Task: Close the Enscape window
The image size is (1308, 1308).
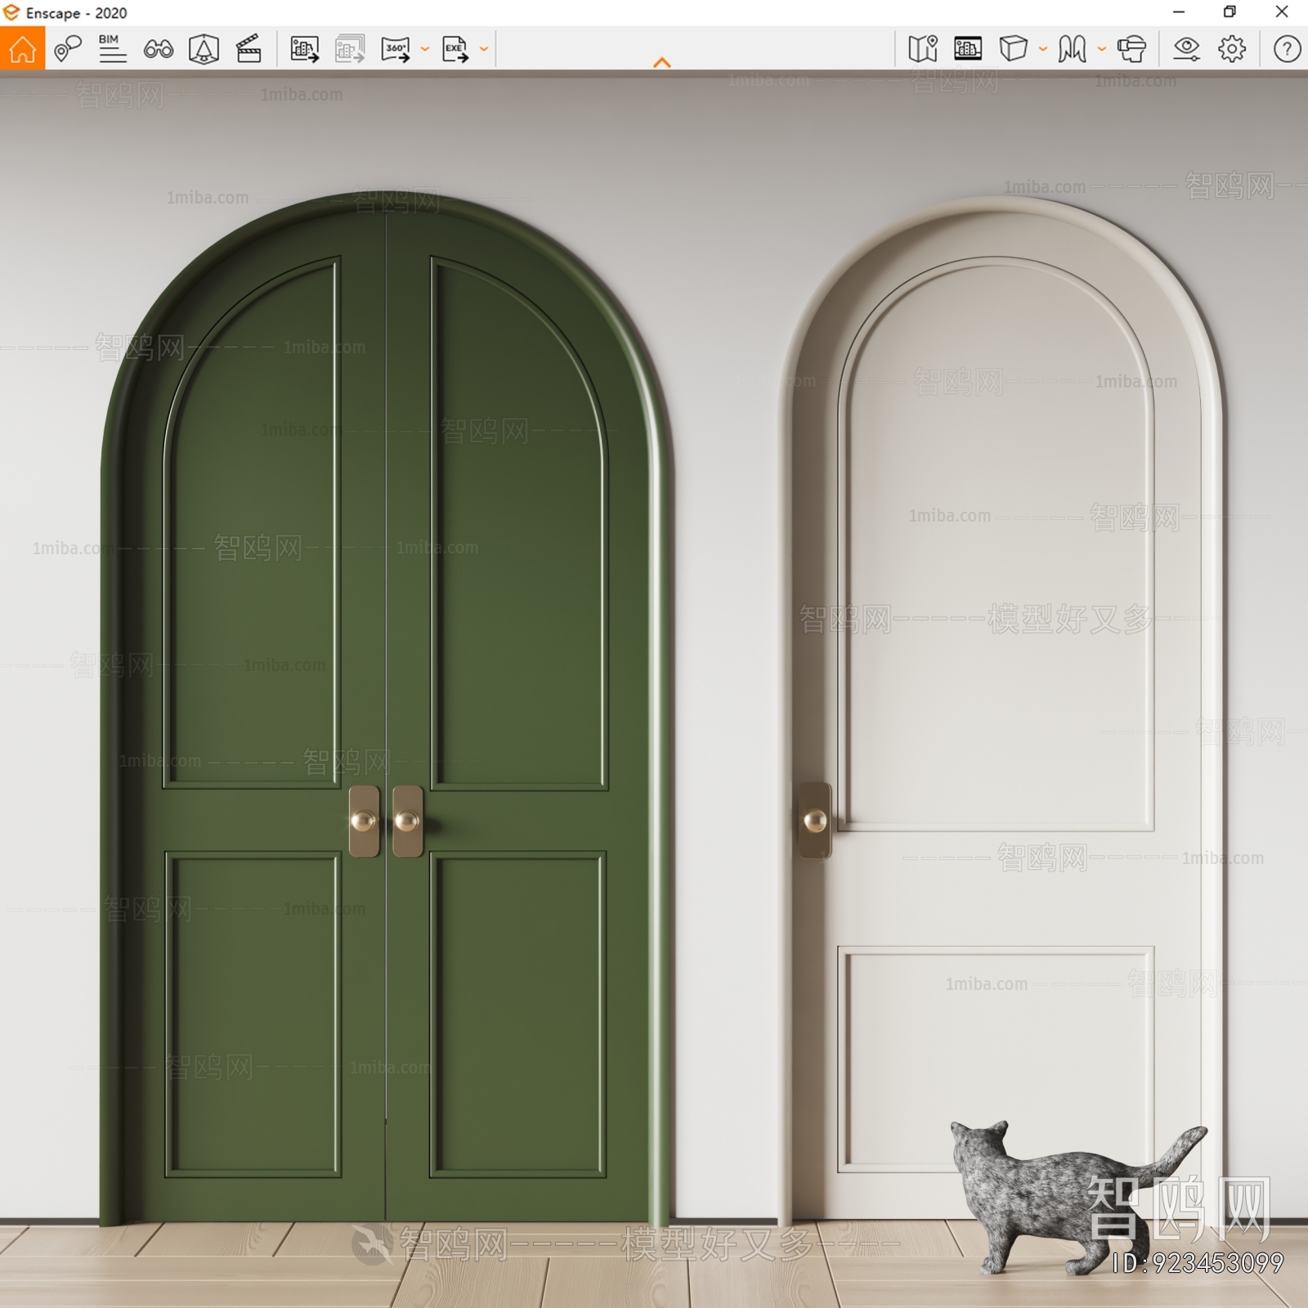Action: (1282, 12)
